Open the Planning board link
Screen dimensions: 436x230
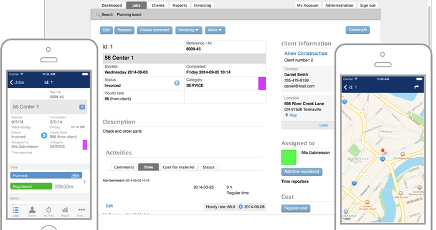coord(129,14)
